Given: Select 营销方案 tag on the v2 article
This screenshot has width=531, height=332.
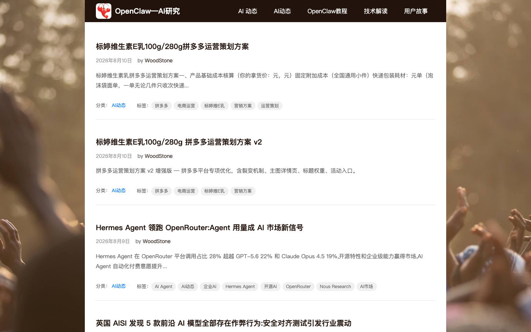Looking at the screenshot, I should coord(243,191).
